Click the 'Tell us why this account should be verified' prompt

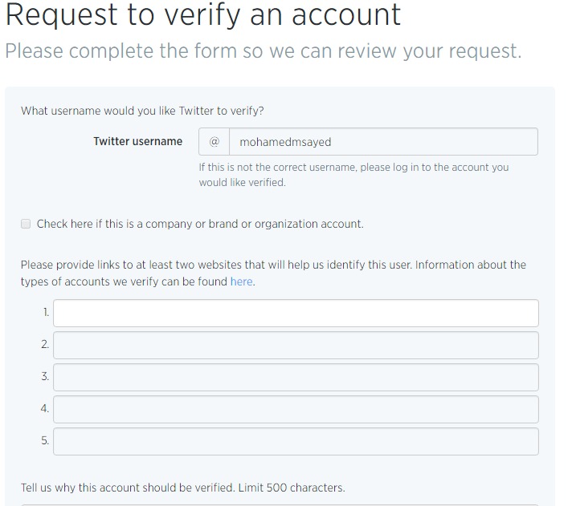click(x=182, y=488)
